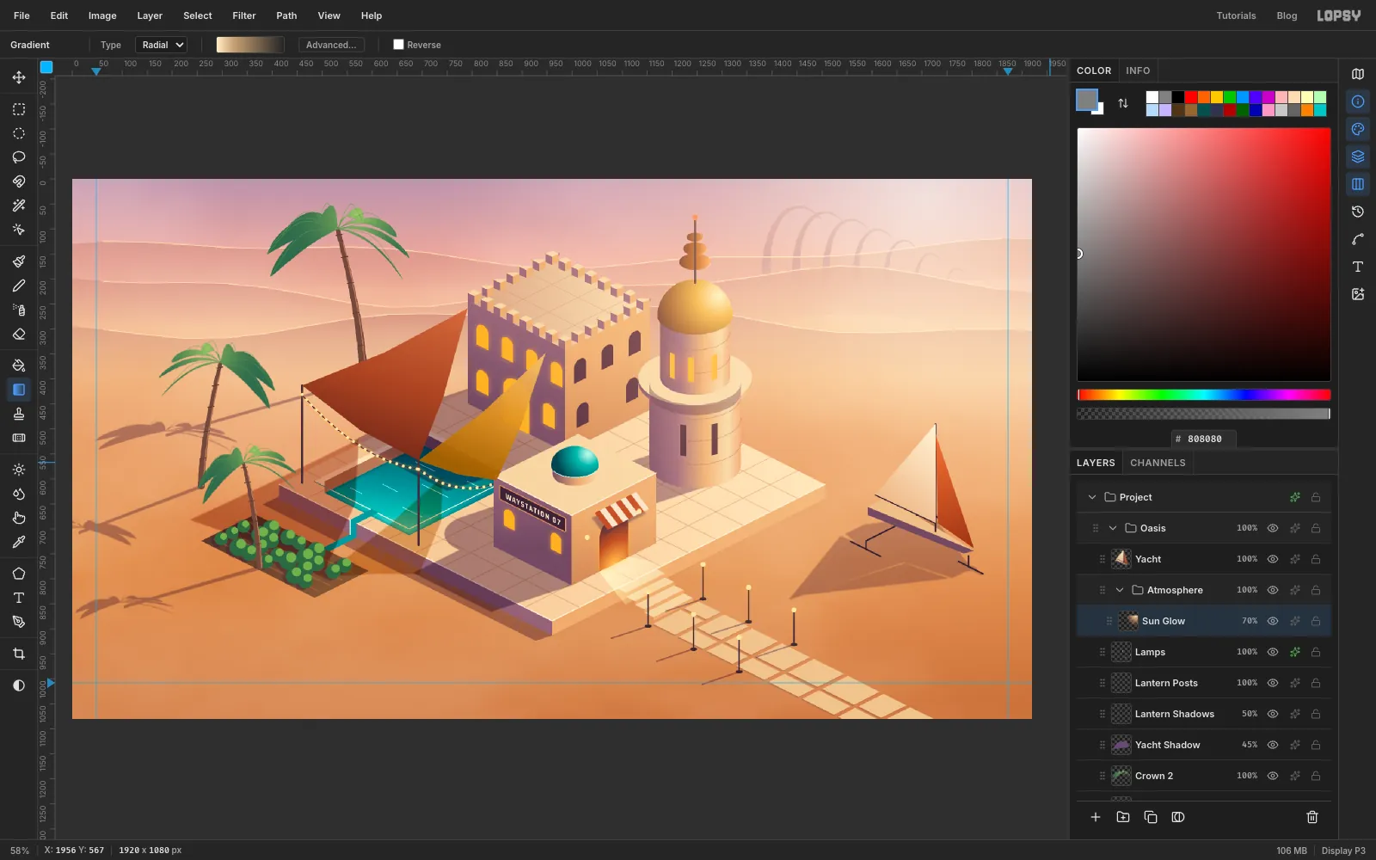Viewport: 1376px width, 860px height.
Task: Pick the red swatch in palette
Action: [1191, 97]
